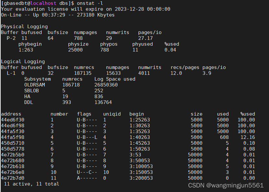Click the pages/io value '3.9'
The width and height of the screenshot is (269, 192).
point(207,73)
